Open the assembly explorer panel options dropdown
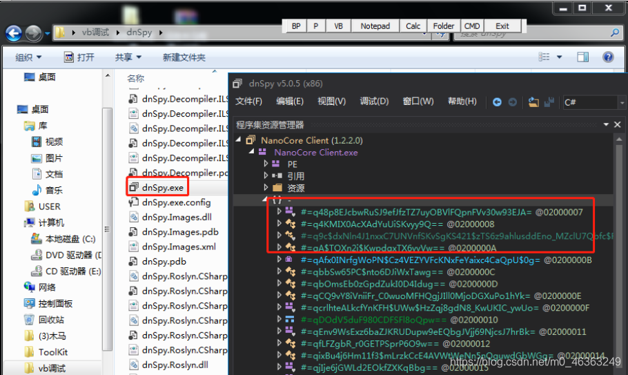The width and height of the screenshot is (628, 375). 606,124
